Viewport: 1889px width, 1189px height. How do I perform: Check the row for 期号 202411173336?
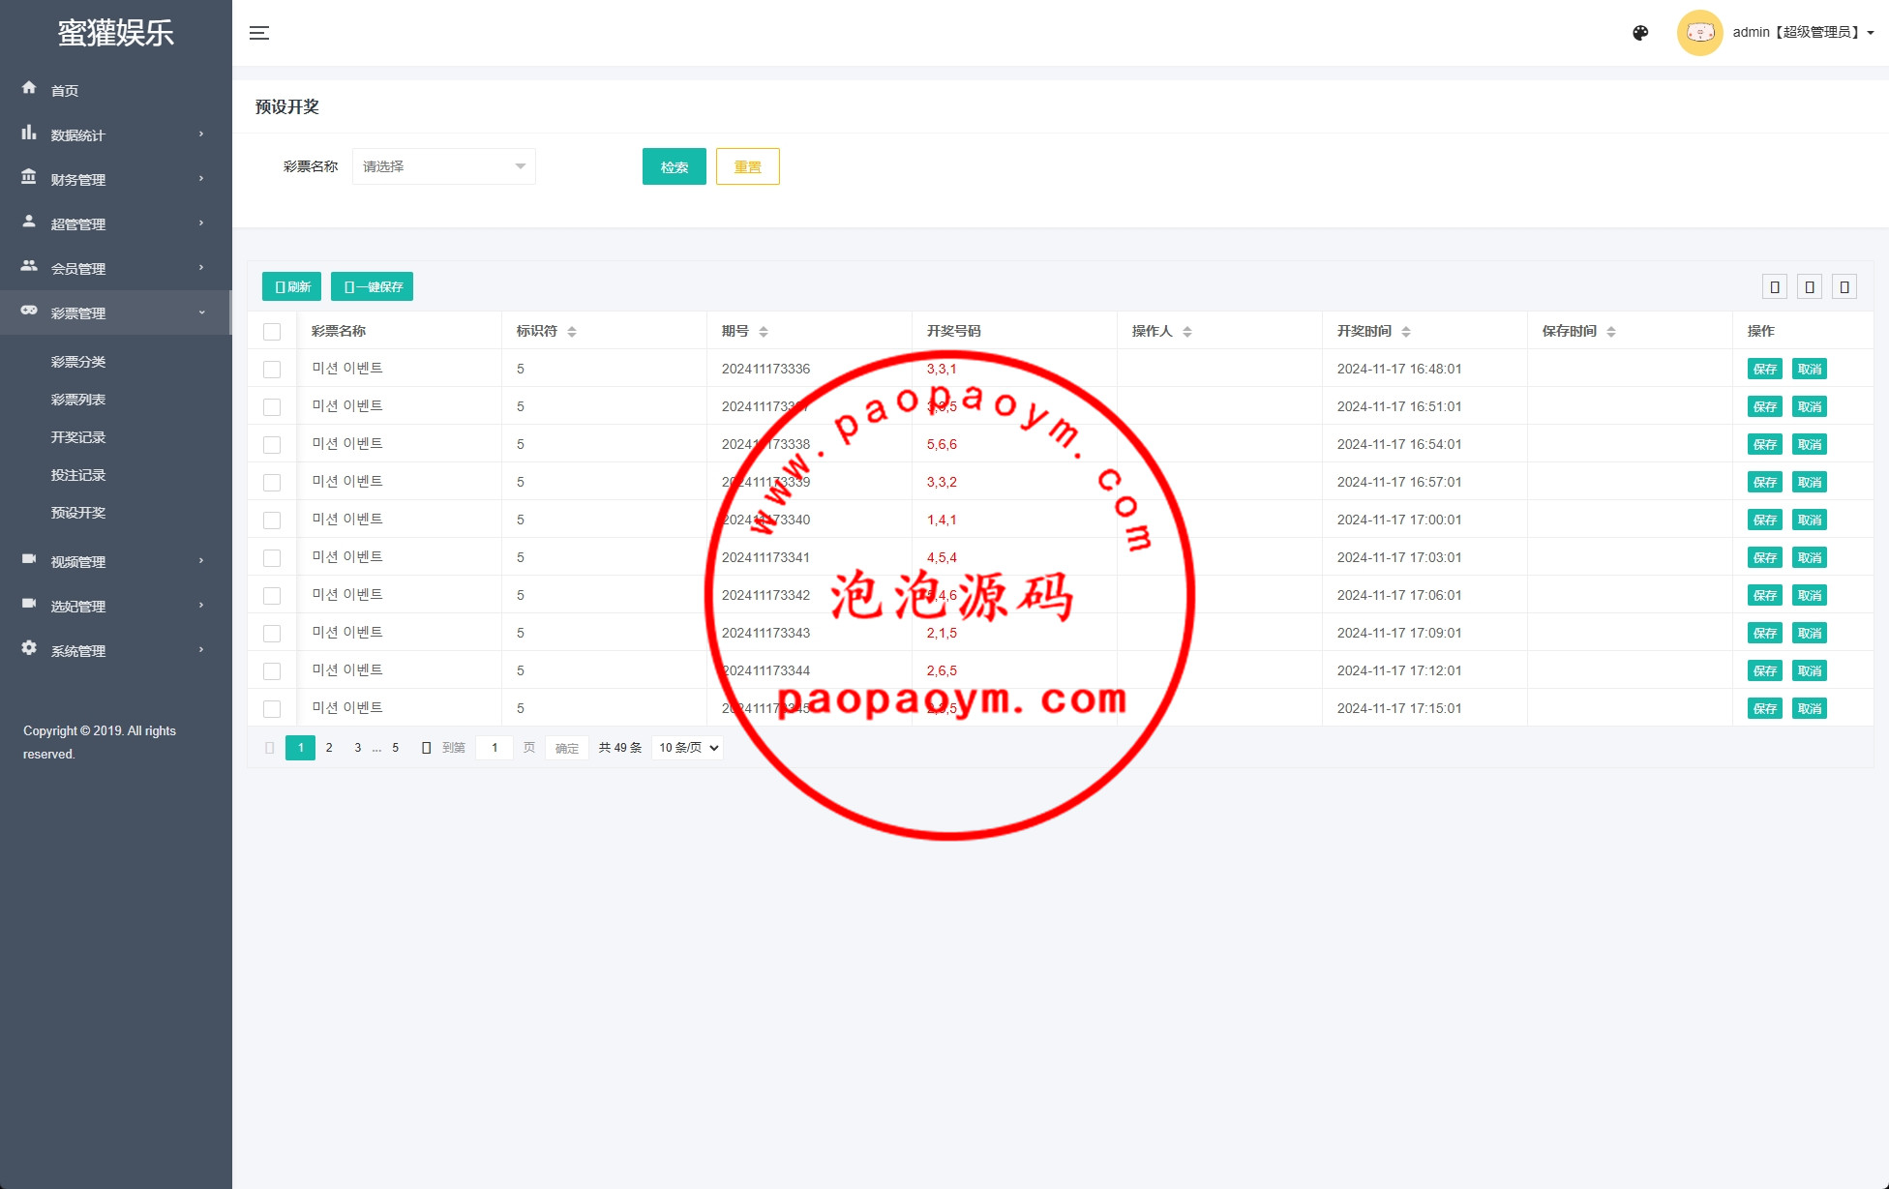(272, 370)
